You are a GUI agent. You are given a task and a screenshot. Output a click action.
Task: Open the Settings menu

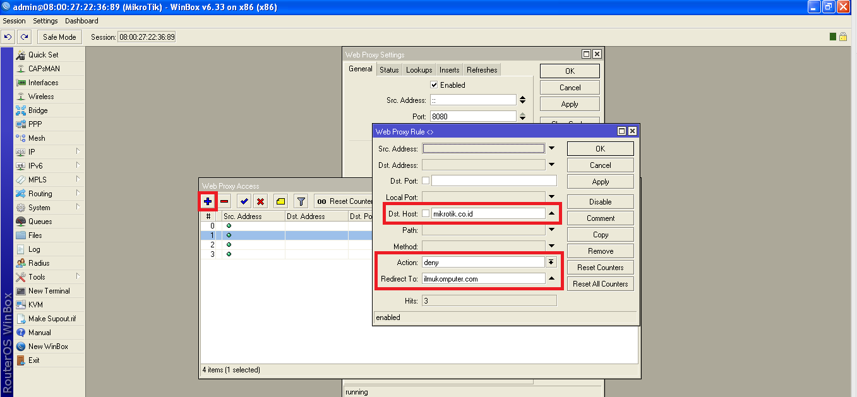coord(45,21)
